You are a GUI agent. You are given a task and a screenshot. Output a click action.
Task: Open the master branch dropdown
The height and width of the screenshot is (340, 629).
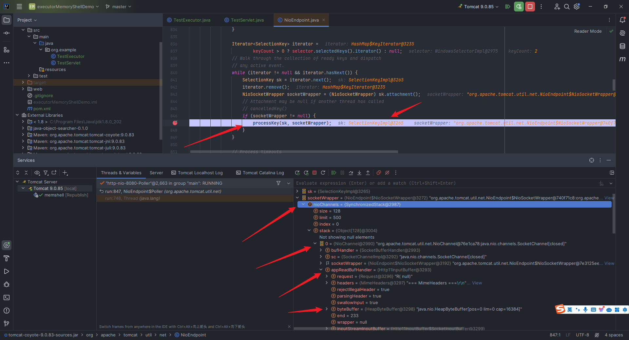[118, 7]
